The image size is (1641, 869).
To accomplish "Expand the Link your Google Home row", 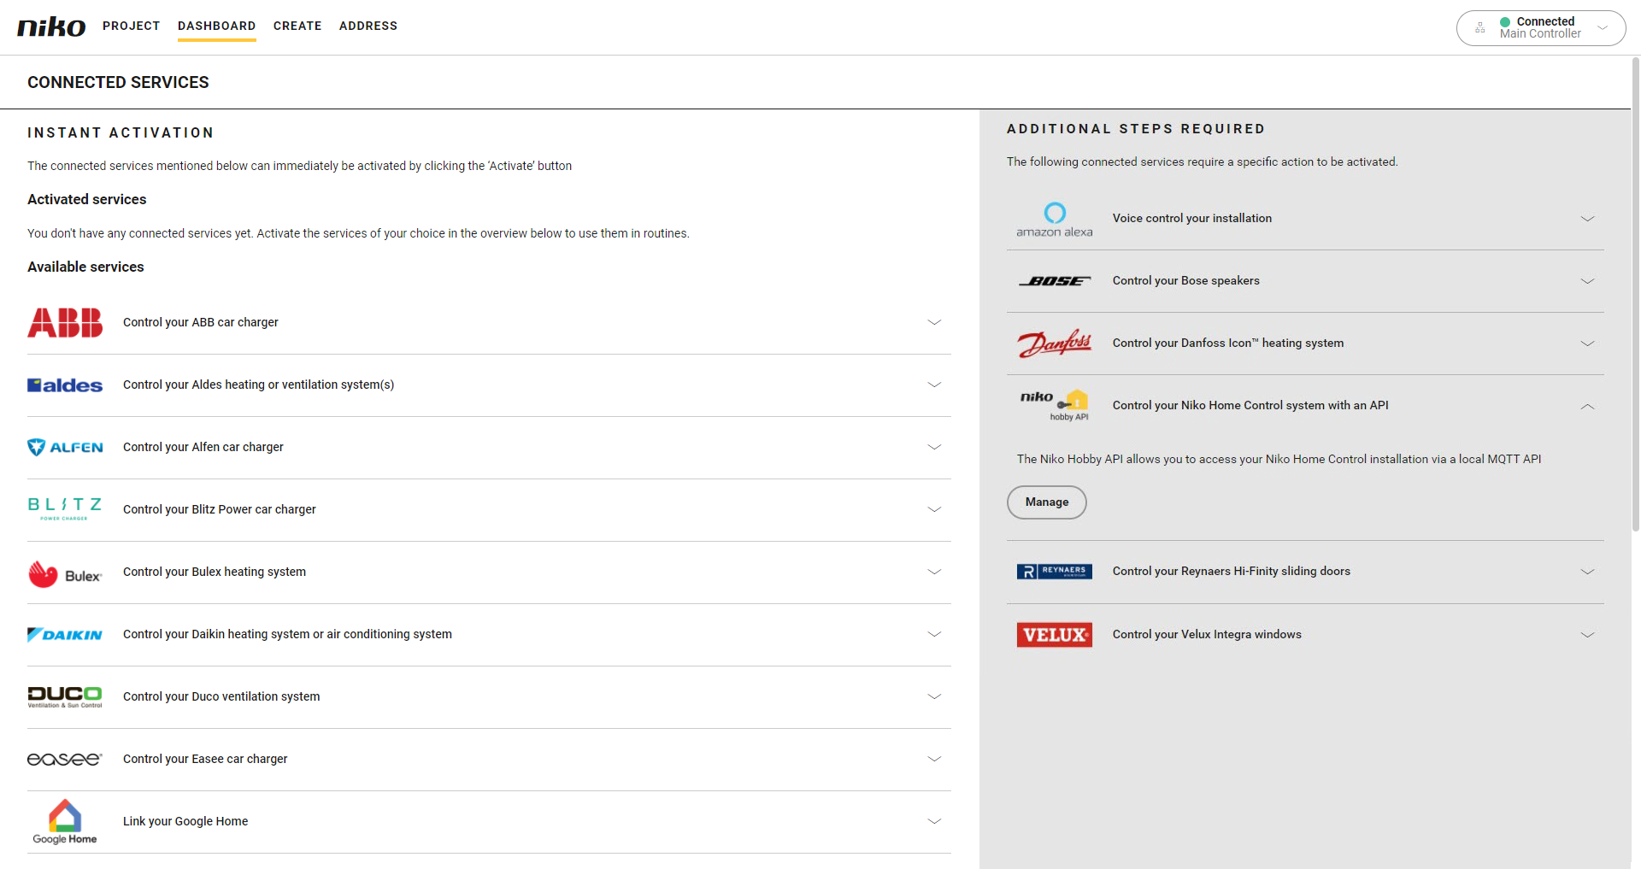I will tap(934, 822).
